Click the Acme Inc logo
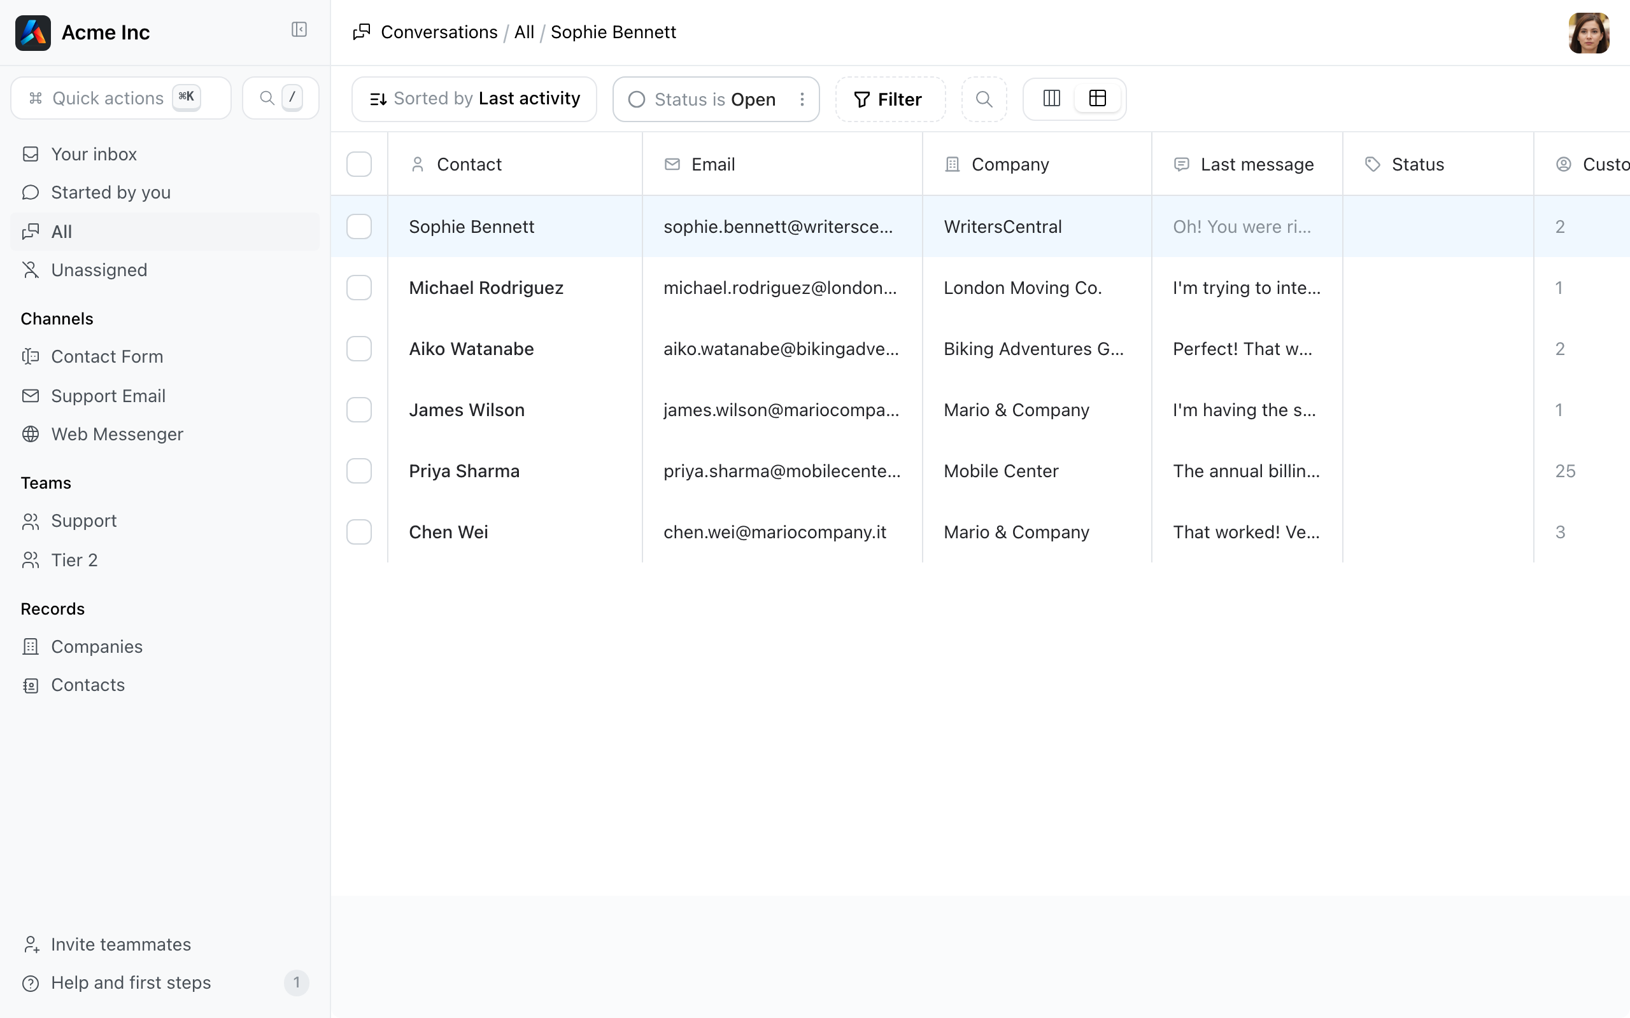Viewport: 1630px width, 1018px height. click(x=33, y=32)
